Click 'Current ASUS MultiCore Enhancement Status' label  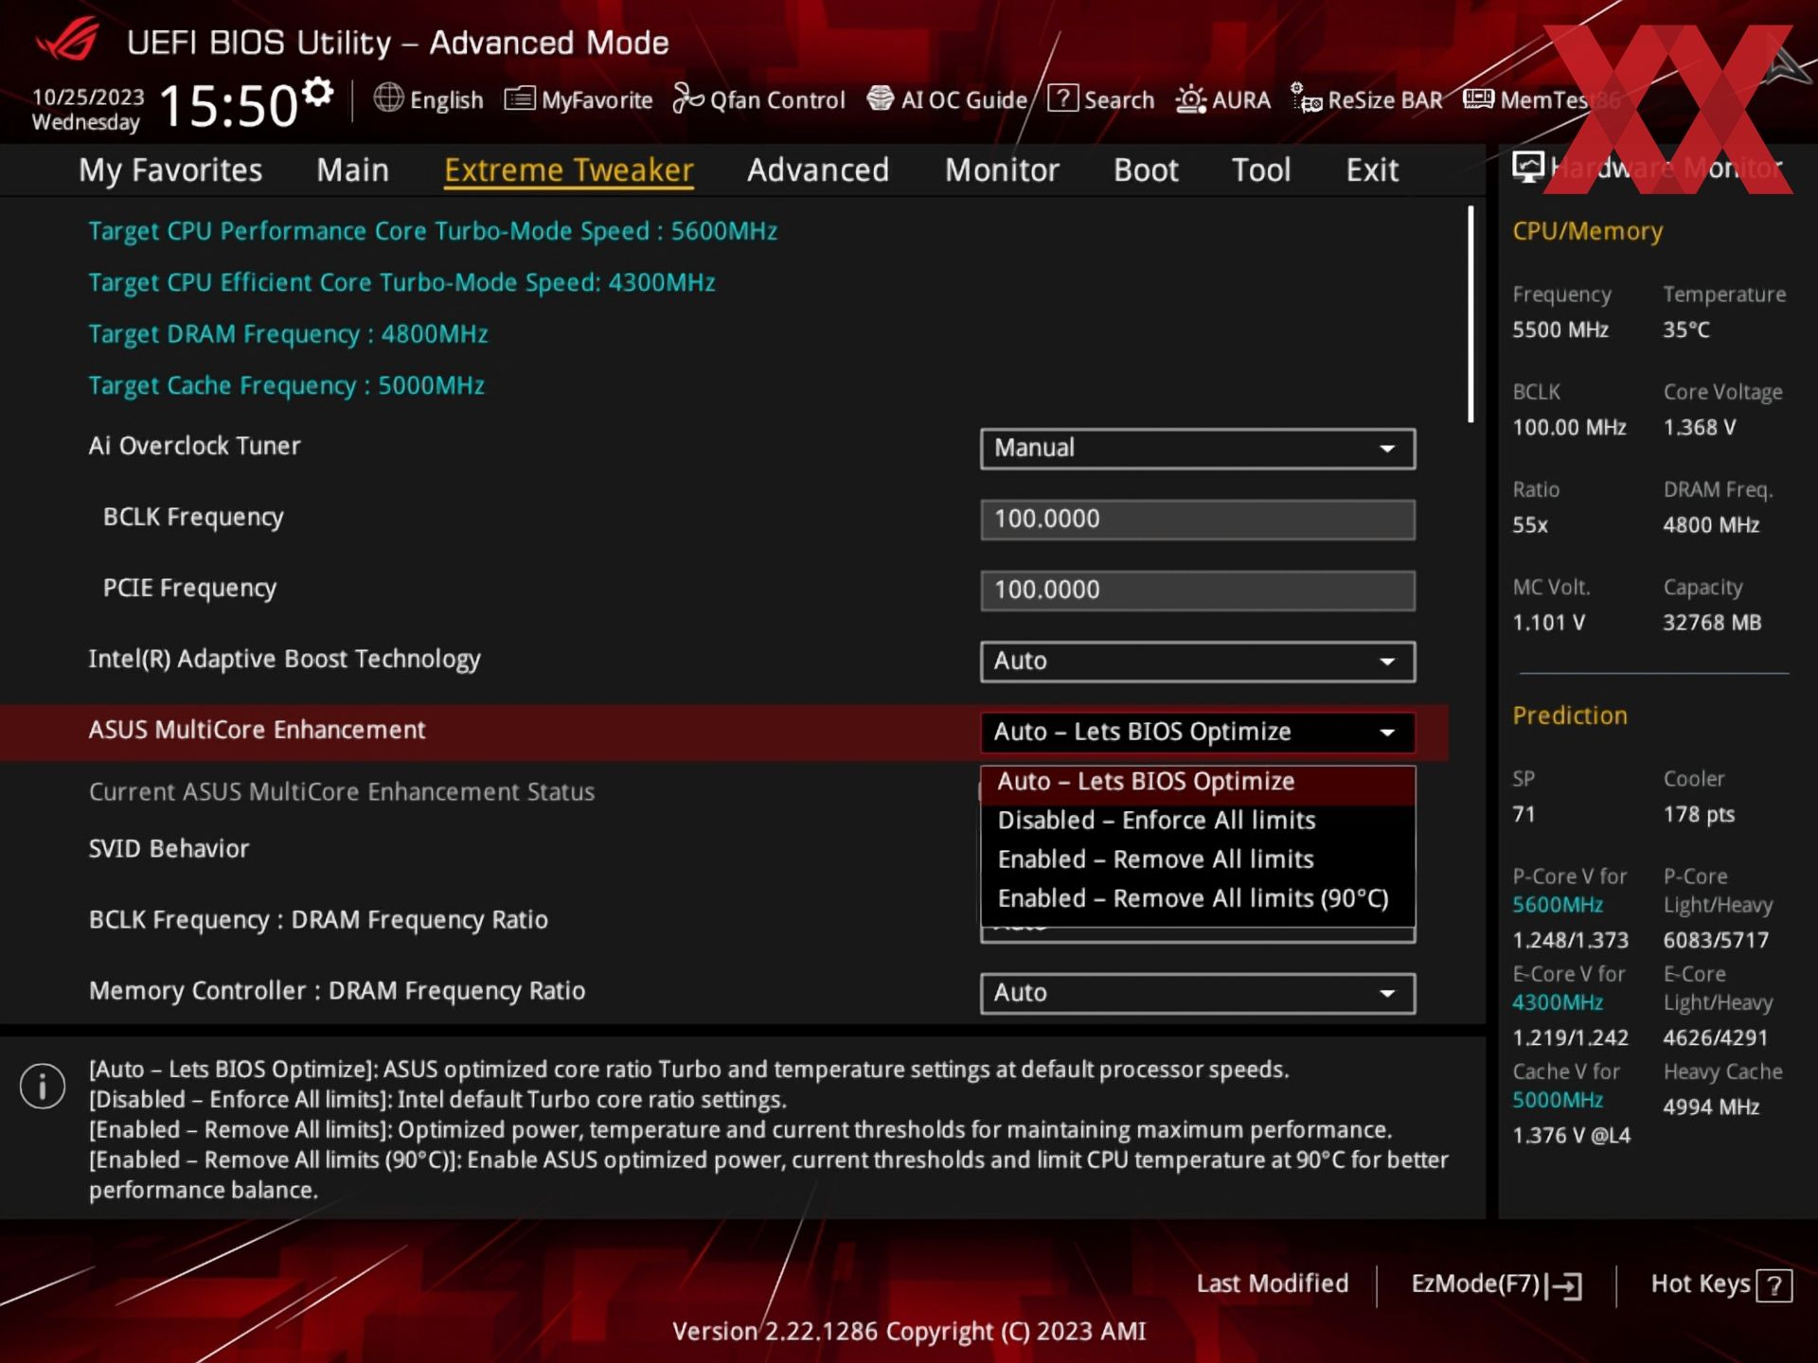342,791
